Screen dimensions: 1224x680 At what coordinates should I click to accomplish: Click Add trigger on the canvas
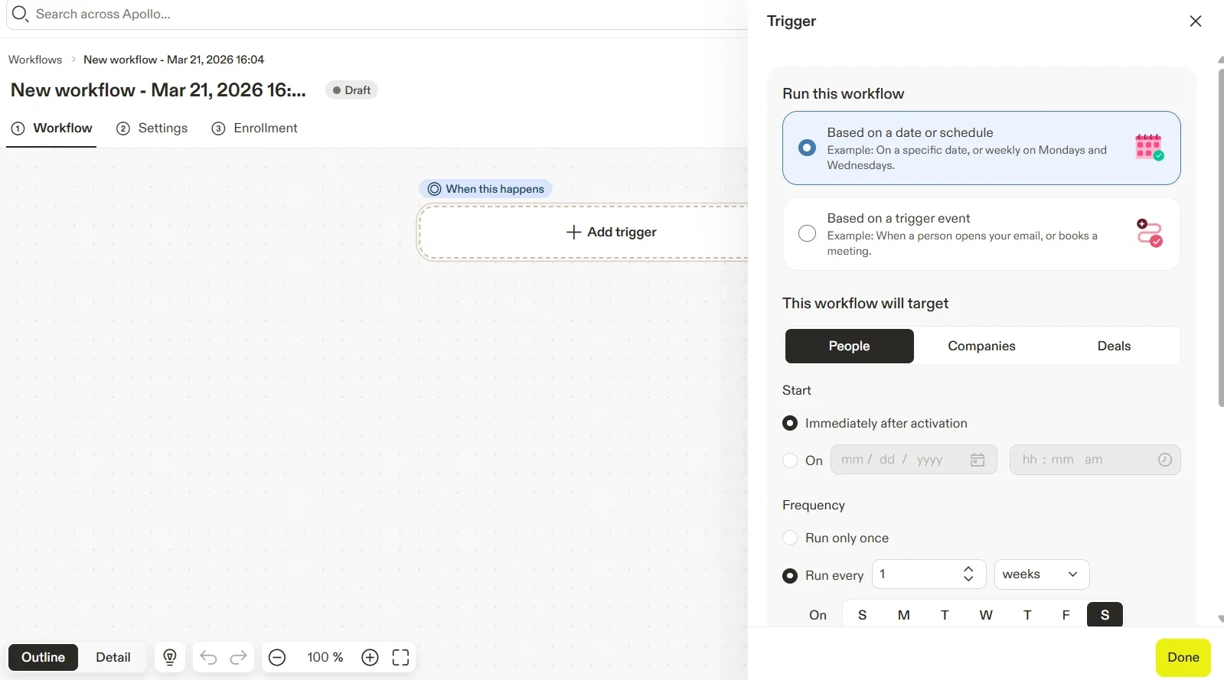click(x=611, y=232)
